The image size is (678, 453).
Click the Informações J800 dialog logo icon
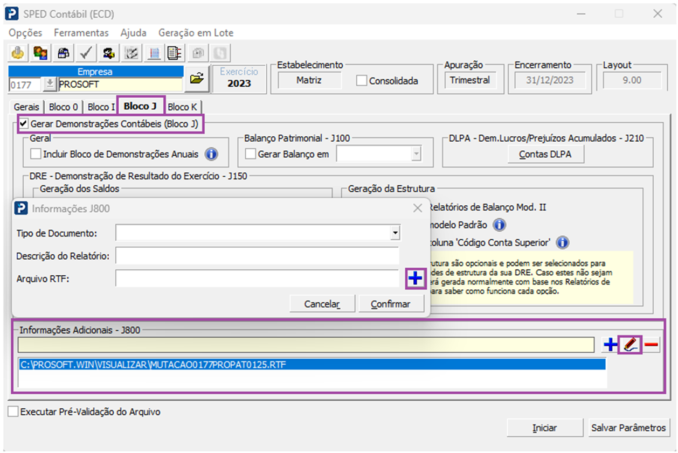(x=21, y=208)
